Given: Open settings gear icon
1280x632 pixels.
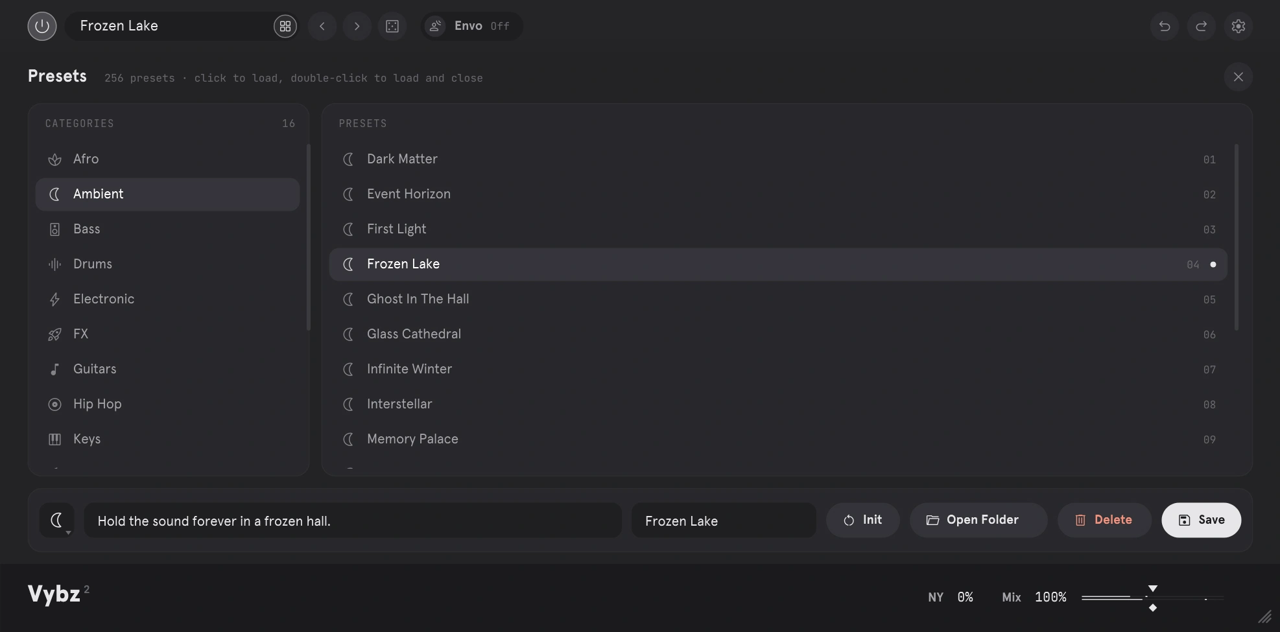Looking at the screenshot, I should (1239, 26).
